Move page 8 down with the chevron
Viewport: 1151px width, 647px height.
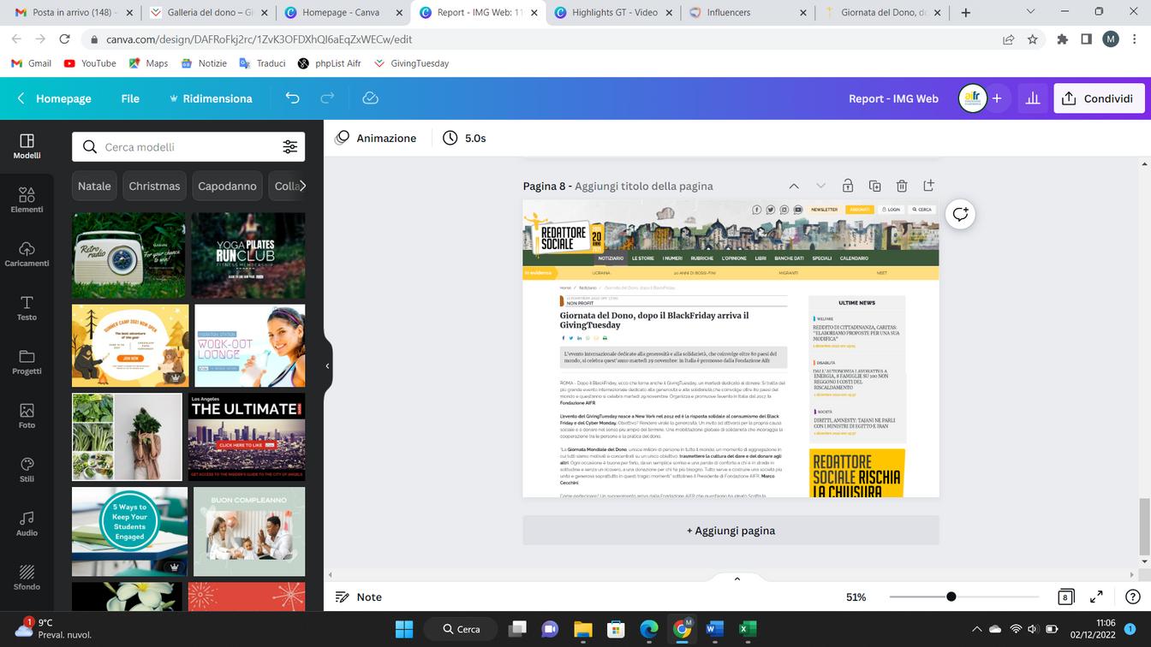(x=820, y=186)
